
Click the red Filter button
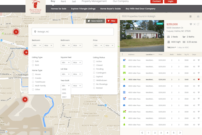tap(112, 21)
